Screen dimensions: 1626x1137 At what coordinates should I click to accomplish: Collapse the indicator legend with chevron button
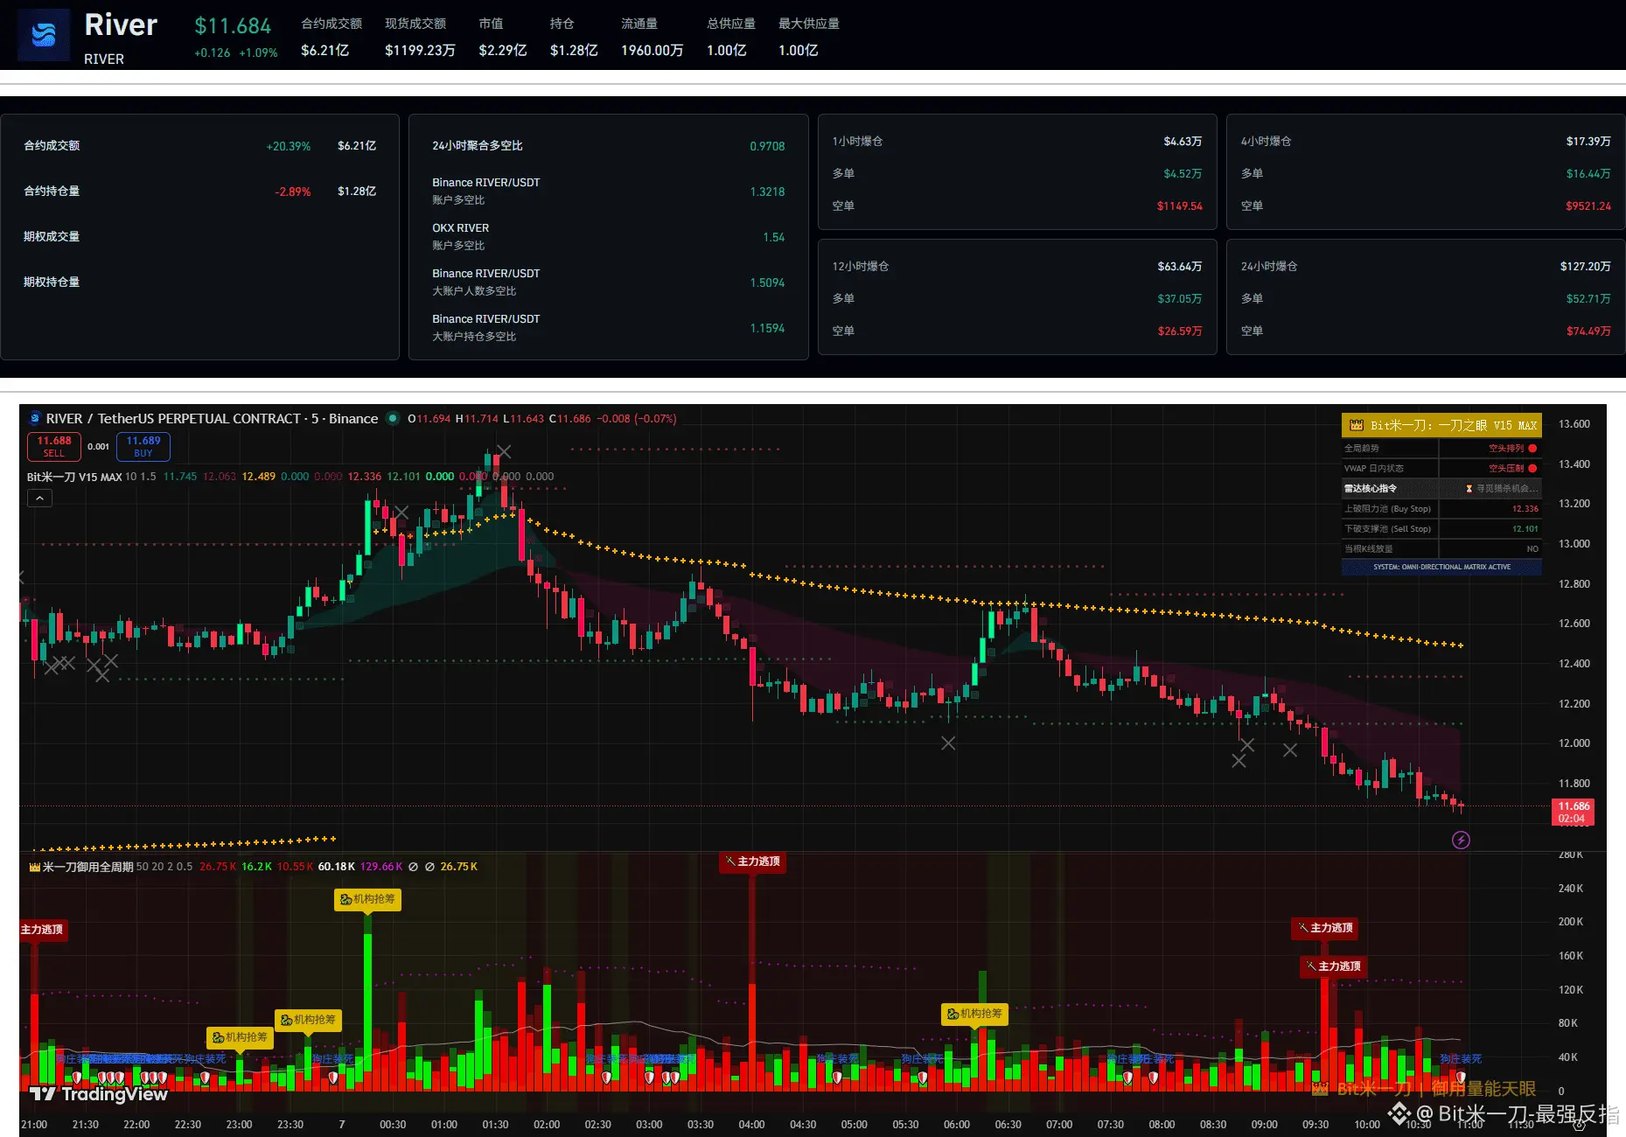pyautogui.click(x=39, y=499)
